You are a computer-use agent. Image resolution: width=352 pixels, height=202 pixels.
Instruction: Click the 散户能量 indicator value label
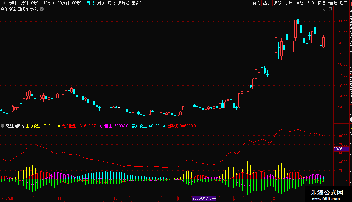tap(148, 126)
